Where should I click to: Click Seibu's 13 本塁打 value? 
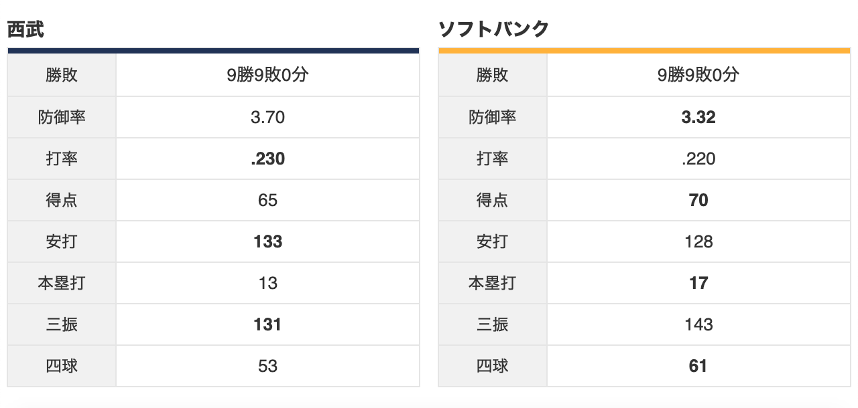pos(267,283)
